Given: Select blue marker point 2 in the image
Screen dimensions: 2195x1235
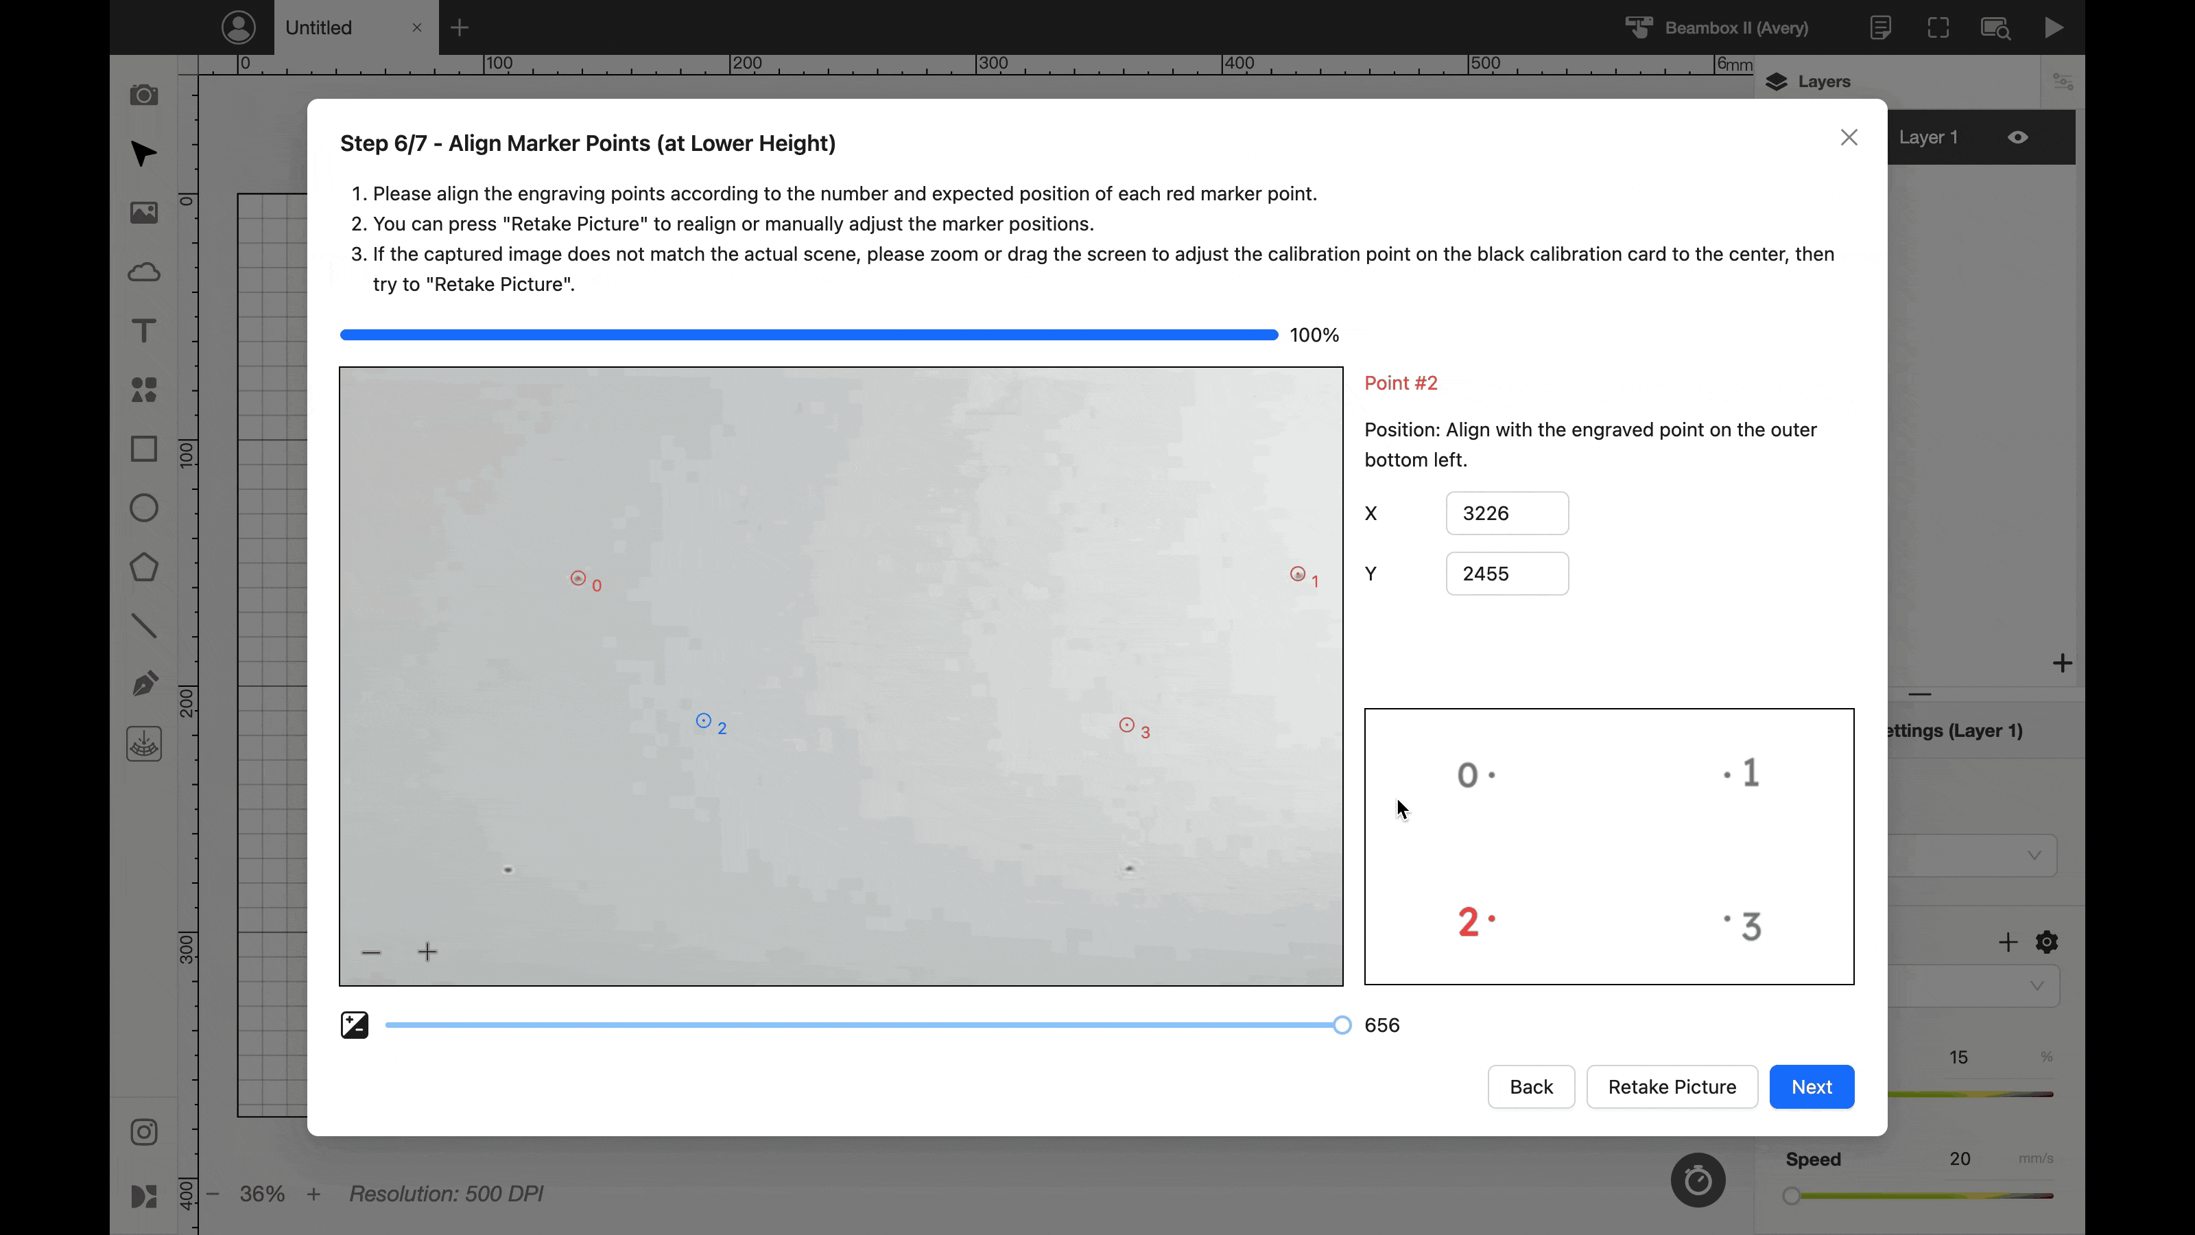Looking at the screenshot, I should (x=703, y=720).
